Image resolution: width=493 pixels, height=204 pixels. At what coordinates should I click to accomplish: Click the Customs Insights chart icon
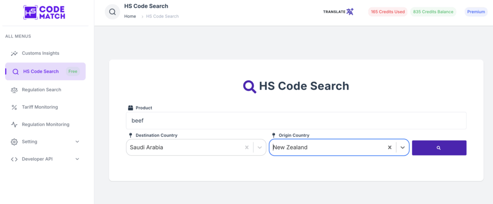(x=14, y=53)
